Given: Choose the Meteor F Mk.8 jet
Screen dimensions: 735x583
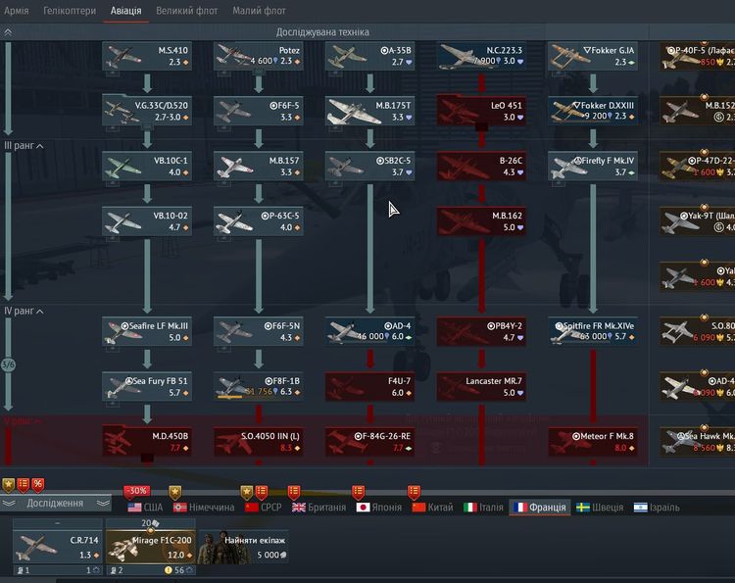Looking at the screenshot, I should pos(593,441).
